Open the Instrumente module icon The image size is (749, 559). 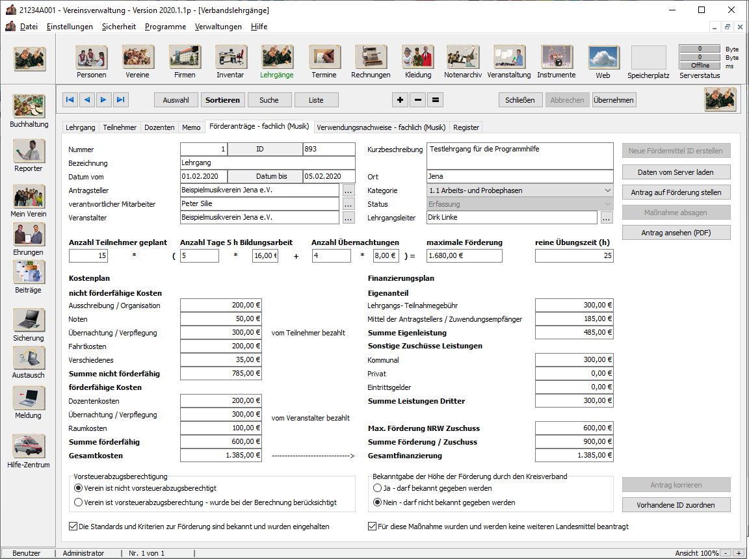click(557, 57)
